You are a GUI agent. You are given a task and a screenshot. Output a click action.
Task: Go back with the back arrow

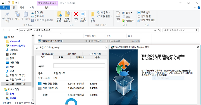pos(4,30)
